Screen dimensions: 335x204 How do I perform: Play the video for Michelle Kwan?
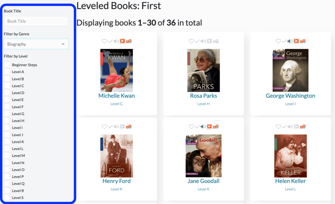[122, 41]
